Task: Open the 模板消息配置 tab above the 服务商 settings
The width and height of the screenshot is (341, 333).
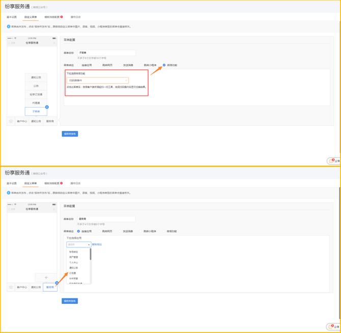Action: click(52, 183)
